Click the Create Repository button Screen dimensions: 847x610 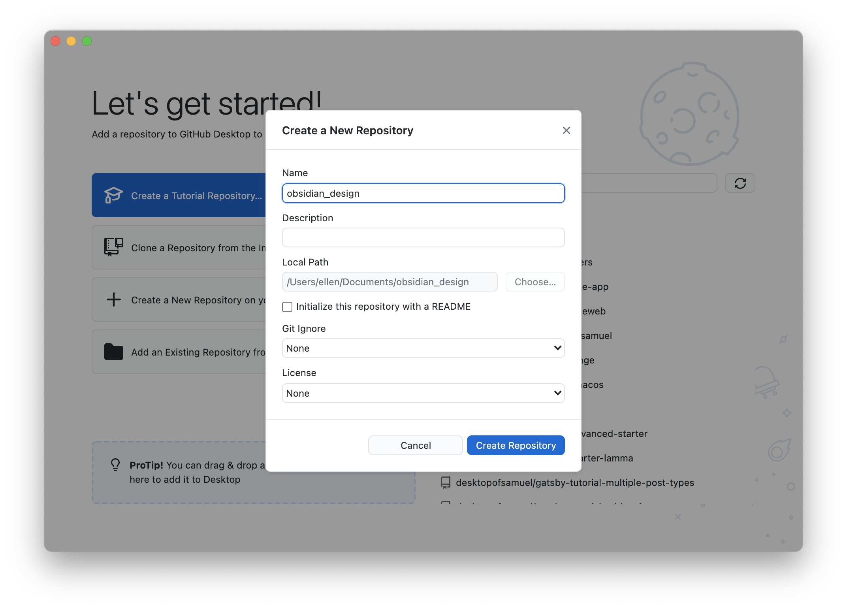point(516,445)
